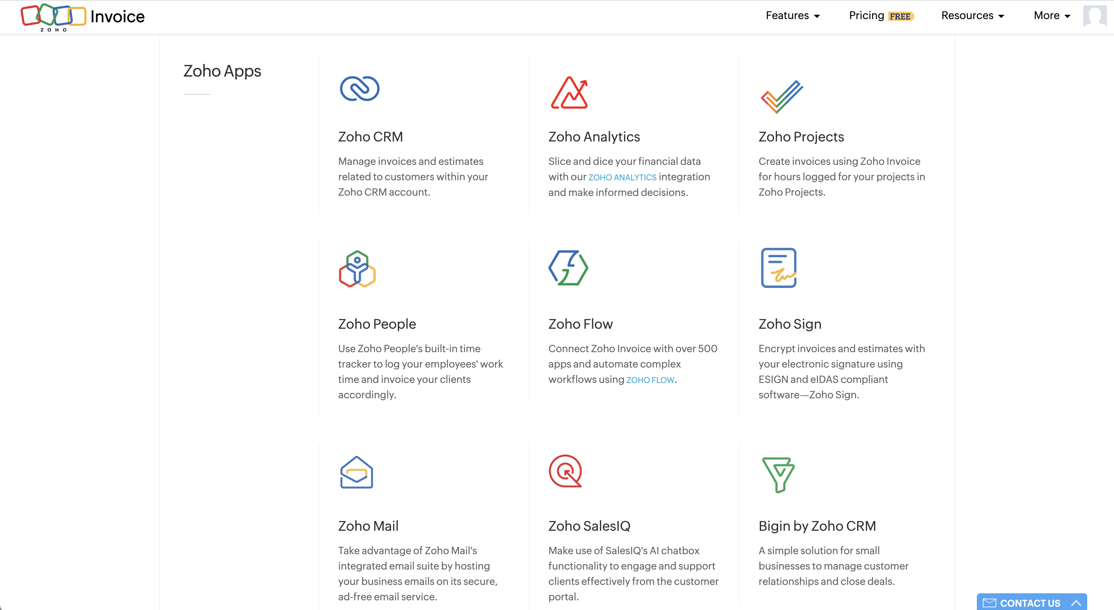Click the Zoho Projects checkmark icon
The image size is (1114, 610).
click(782, 97)
